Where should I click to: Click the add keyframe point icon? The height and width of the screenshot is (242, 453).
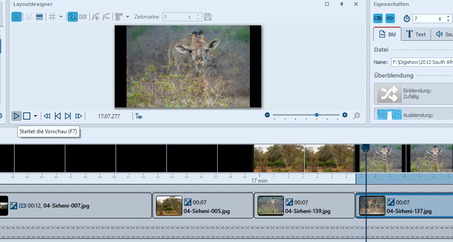pyautogui.click(x=96, y=17)
